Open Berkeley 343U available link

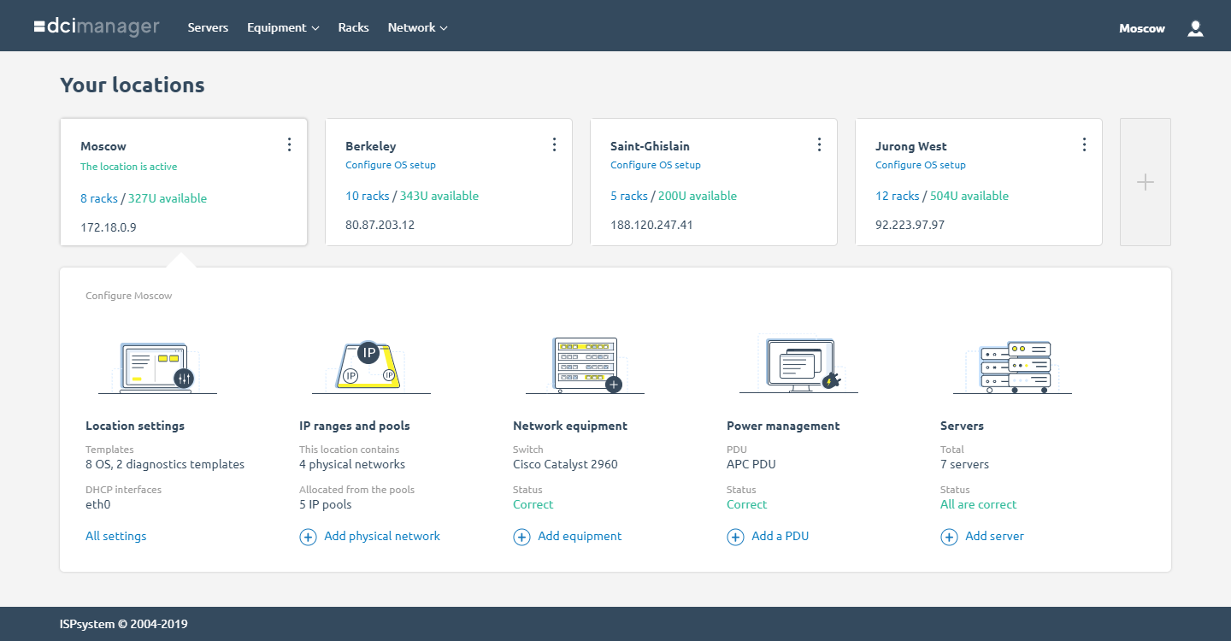pyautogui.click(x=439, y=196)
